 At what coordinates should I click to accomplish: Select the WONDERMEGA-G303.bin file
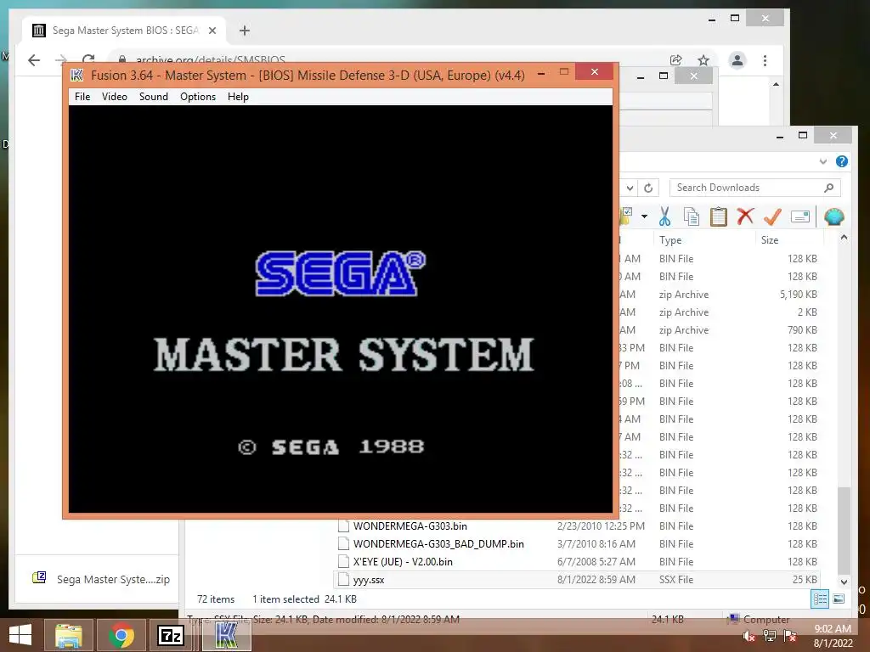point(410,526)
